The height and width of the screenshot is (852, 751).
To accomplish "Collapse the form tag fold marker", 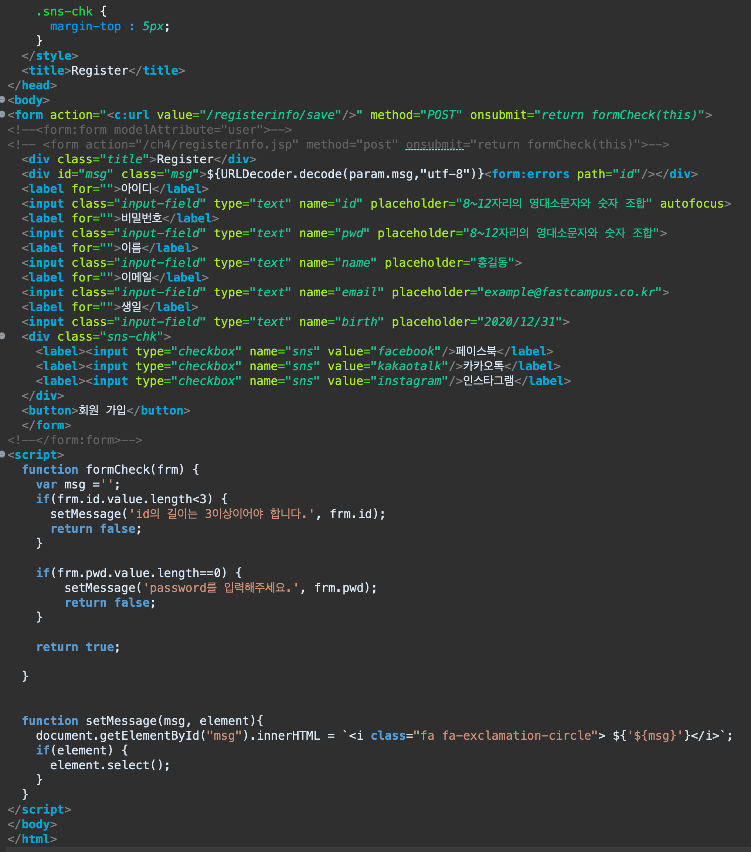I will tap(3, 114).
